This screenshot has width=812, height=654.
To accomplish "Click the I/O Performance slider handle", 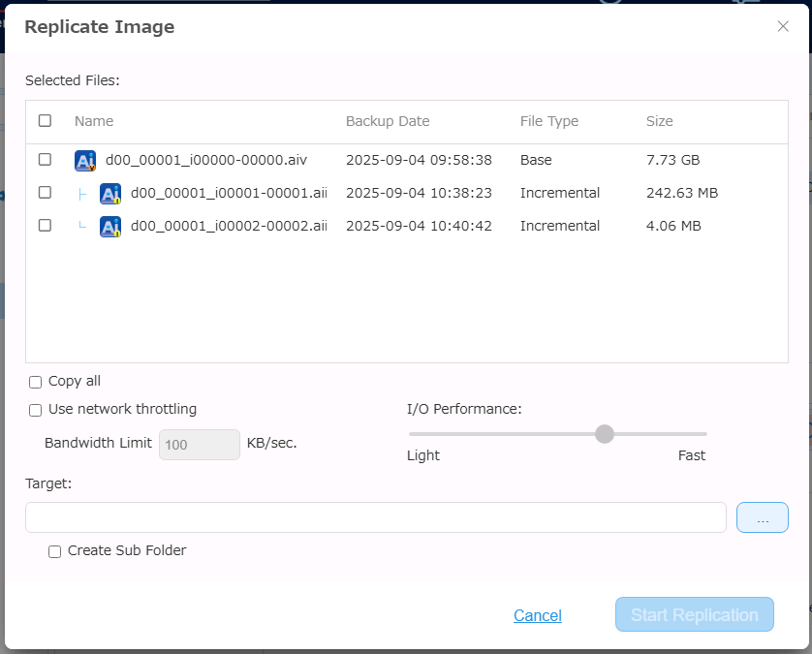I will pos(605,434).
